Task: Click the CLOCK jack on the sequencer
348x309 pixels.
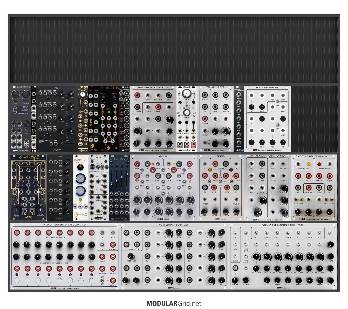Action: [x=113, y=280]
